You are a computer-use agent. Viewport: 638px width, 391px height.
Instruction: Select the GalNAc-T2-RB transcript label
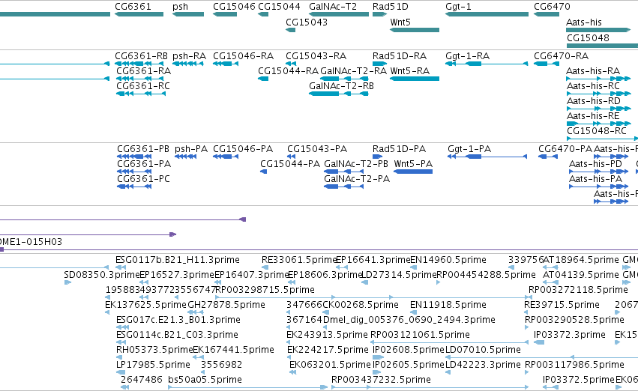click(341, 85)
